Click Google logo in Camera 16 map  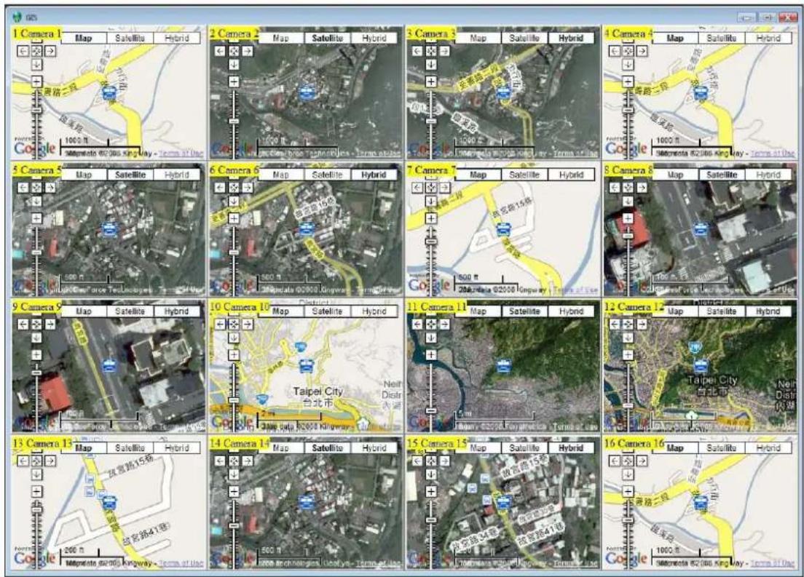click(x=626, y=558)
